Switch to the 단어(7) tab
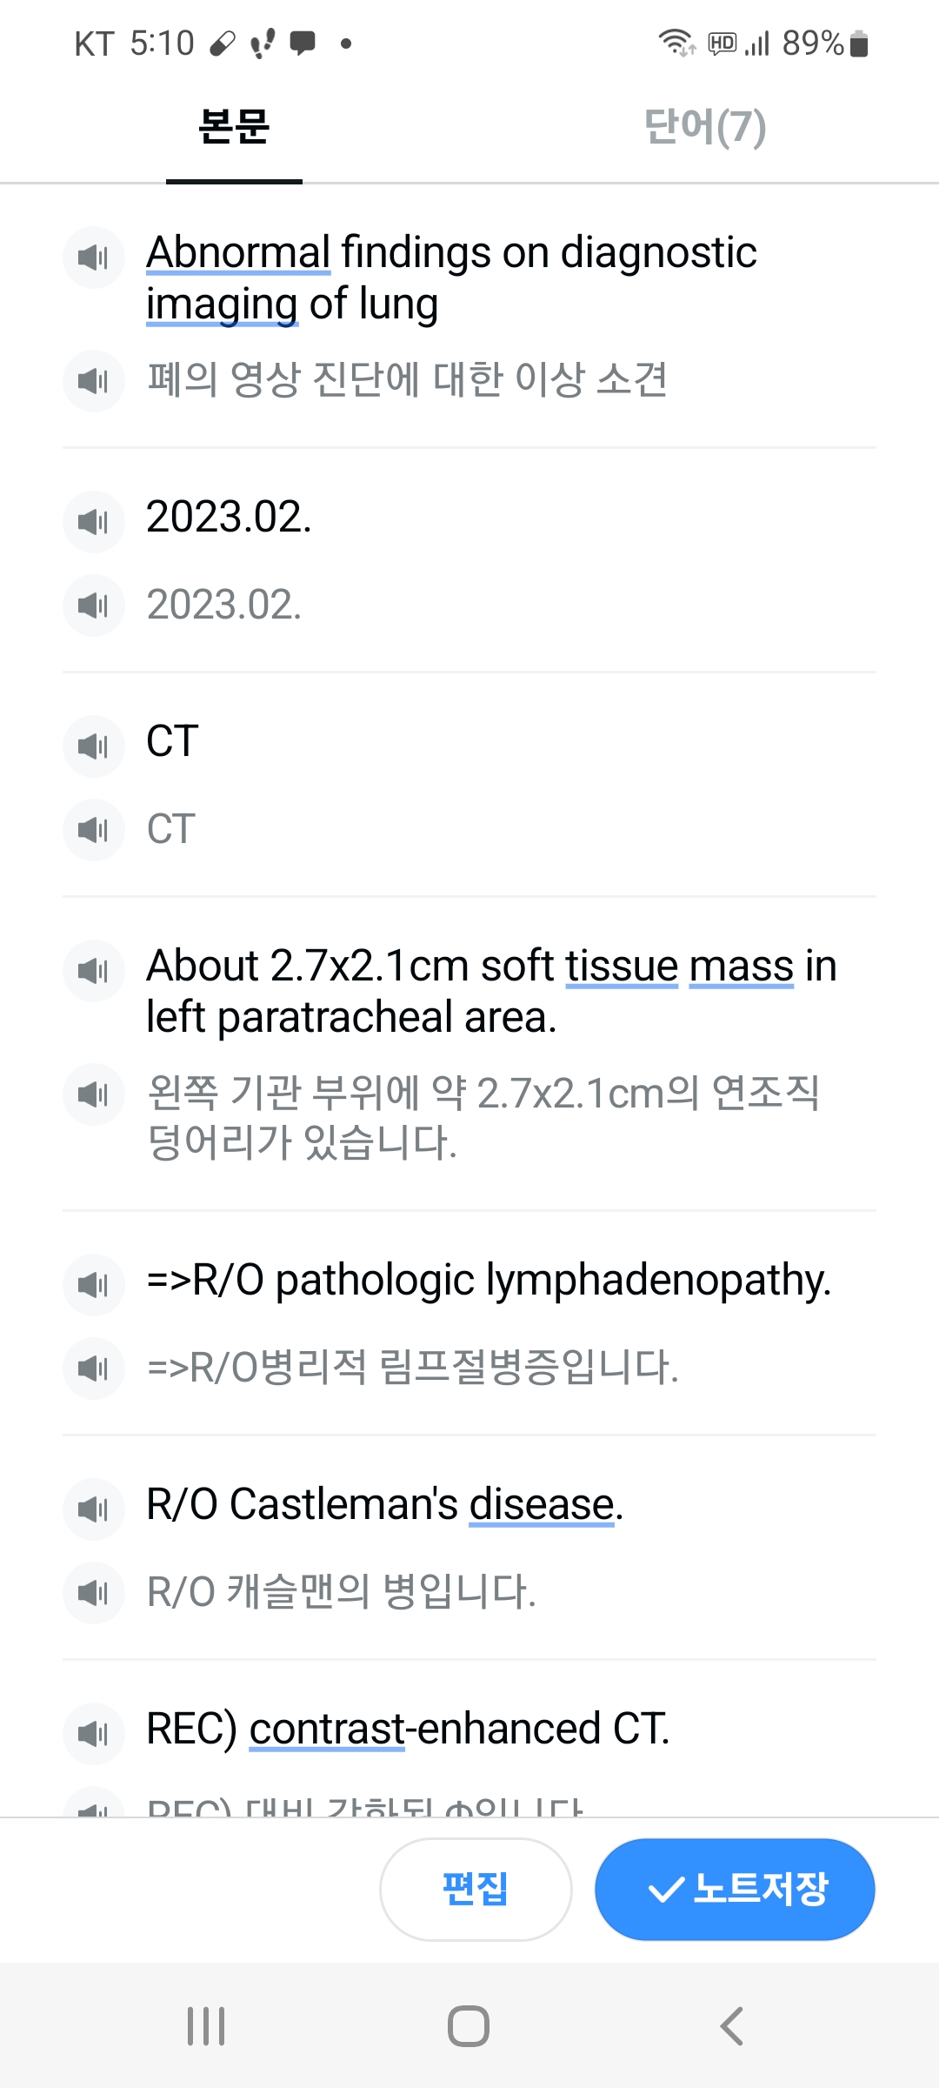This screenshot has height=2088, width=939. point(705,127)
